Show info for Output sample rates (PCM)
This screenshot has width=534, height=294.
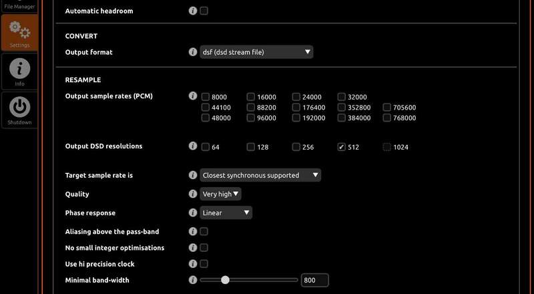click(x=193, y=96)
